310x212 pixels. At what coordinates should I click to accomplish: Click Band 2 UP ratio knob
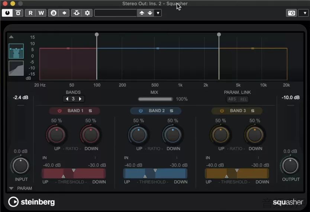[139, 135]
